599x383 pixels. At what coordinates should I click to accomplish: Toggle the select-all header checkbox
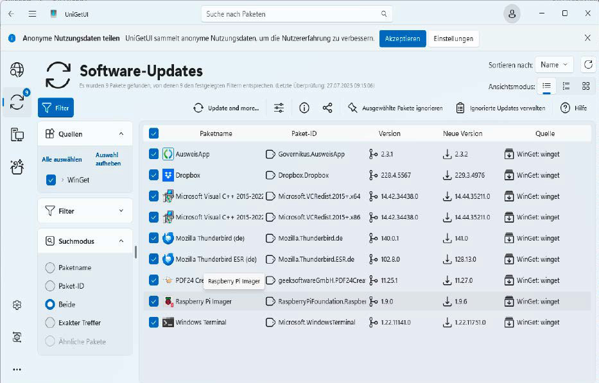(x=153, y=133)
